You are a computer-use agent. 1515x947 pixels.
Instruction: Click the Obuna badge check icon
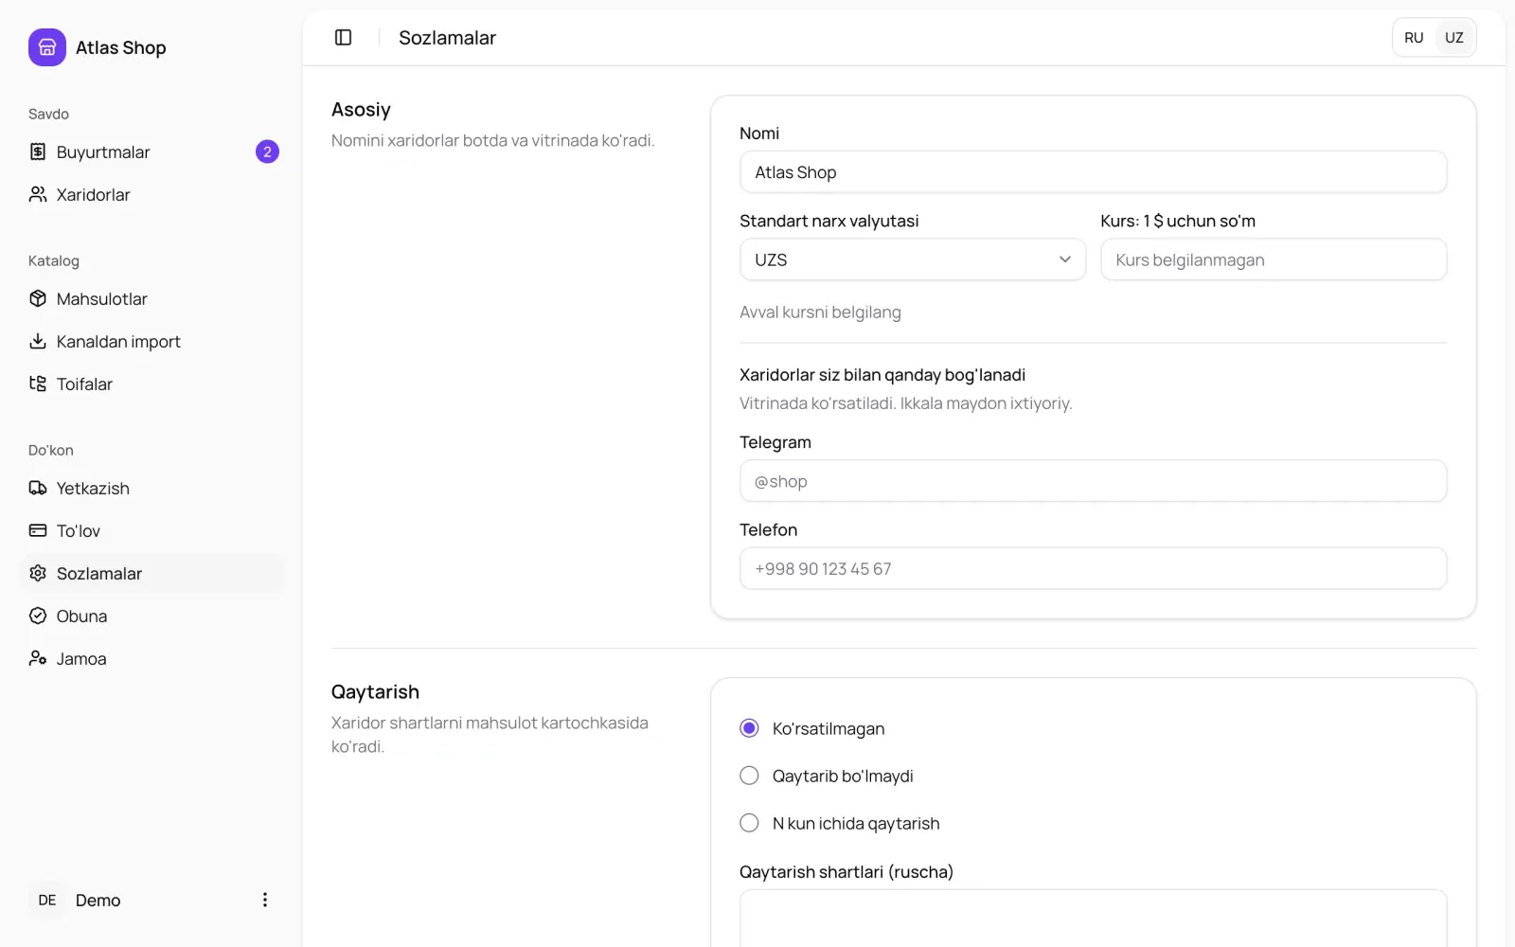click(x=38, y=616)
